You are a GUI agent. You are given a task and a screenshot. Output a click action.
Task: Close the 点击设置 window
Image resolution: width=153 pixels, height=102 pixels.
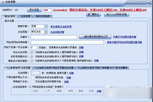[148, 3]
